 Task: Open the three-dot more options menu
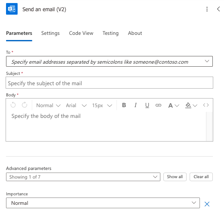[207, 9]
